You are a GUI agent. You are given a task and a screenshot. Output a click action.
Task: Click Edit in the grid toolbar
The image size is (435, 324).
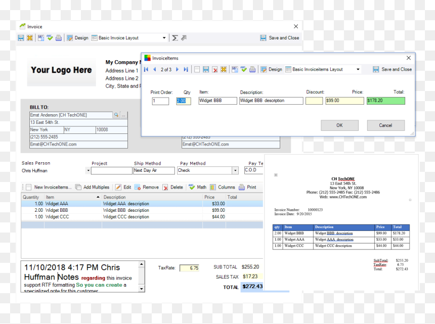(x=123, y=188)
